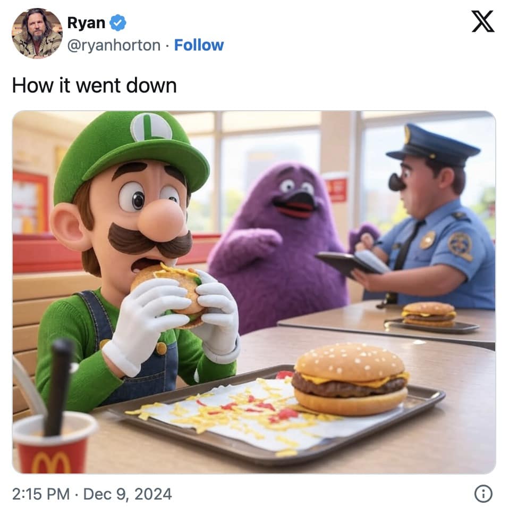Click the L emblem on Luigi's cap
509x515 pixels.
point(151,127)
